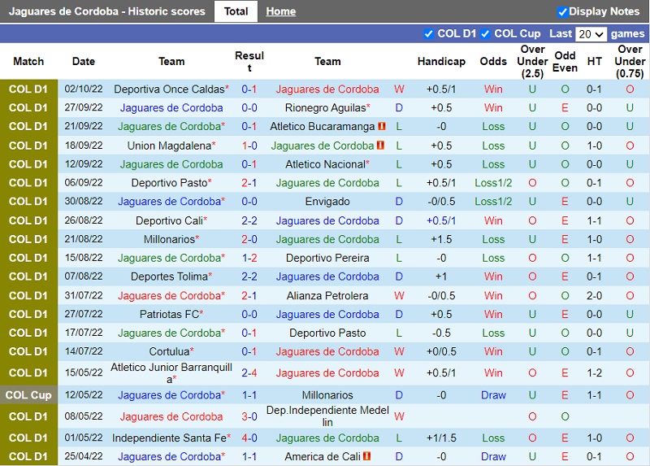Viewport: 650px width, 466px height.
Task: Click the 2-0 half-time score on 31/07/22
Action: click(x=594, y=295)
